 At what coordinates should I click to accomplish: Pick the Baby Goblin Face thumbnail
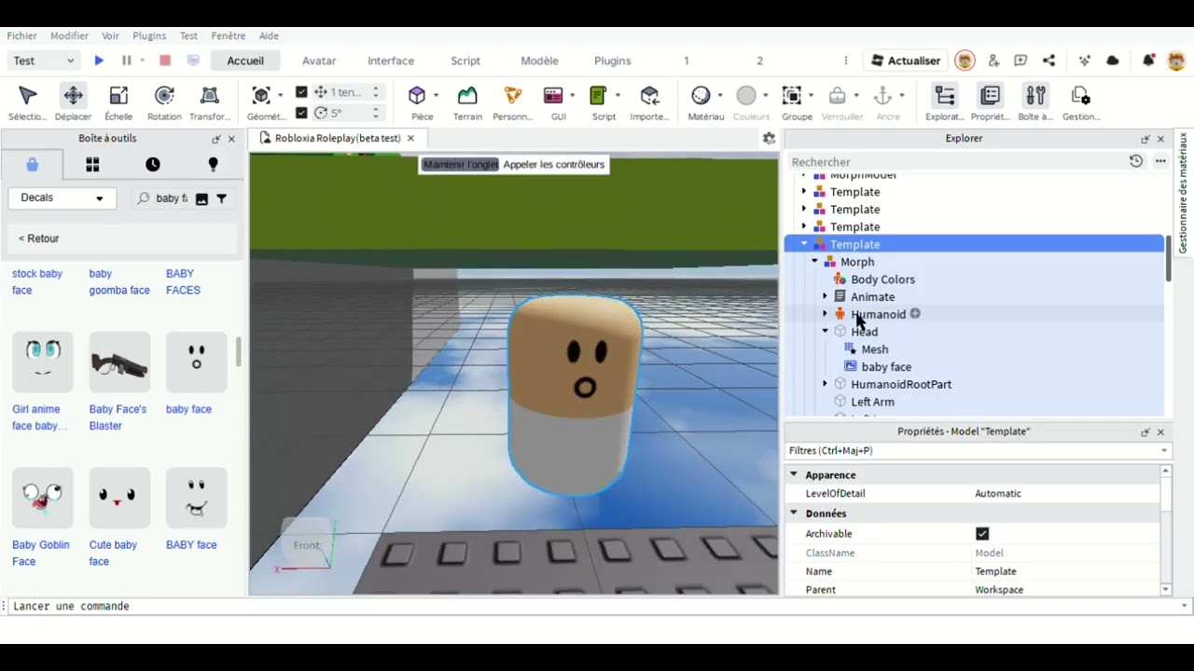click(42, 498)
